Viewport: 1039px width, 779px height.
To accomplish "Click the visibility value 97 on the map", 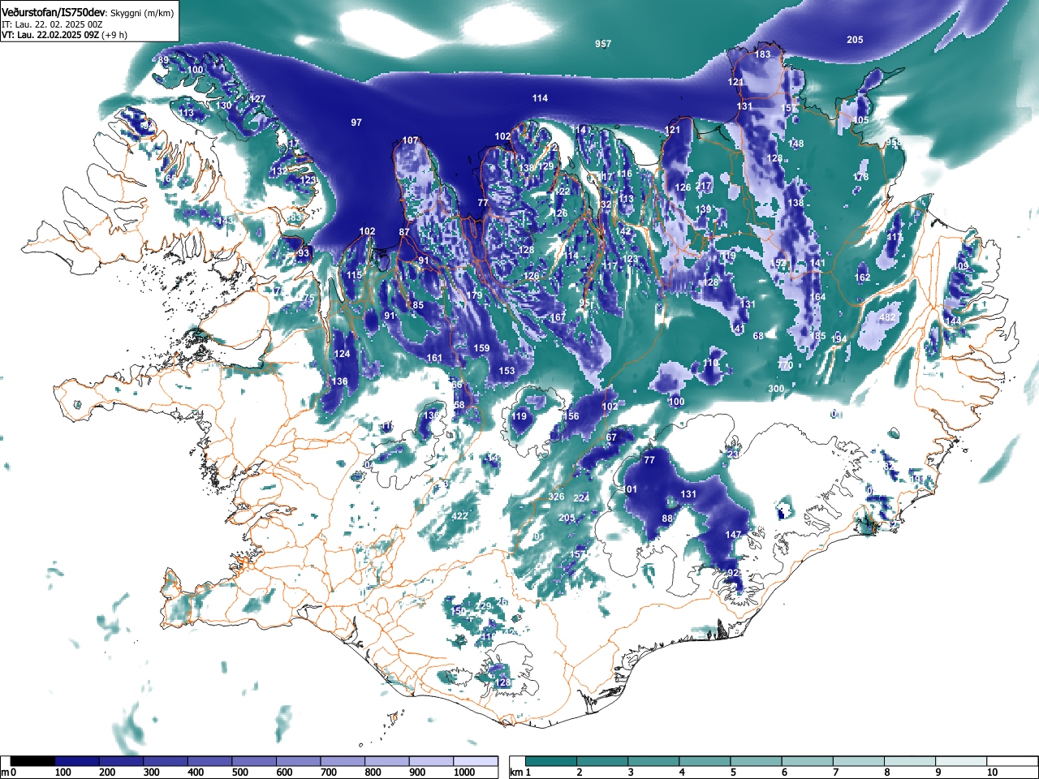I will point(356,123).
